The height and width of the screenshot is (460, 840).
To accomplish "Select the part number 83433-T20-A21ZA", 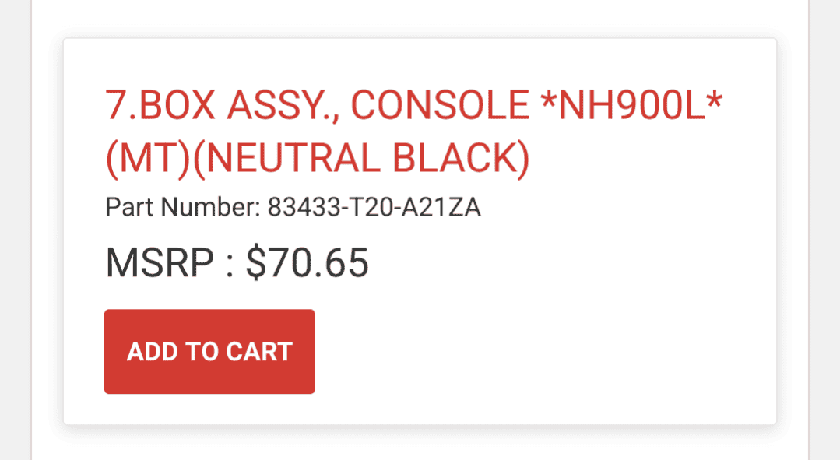I will coord(374,208).
